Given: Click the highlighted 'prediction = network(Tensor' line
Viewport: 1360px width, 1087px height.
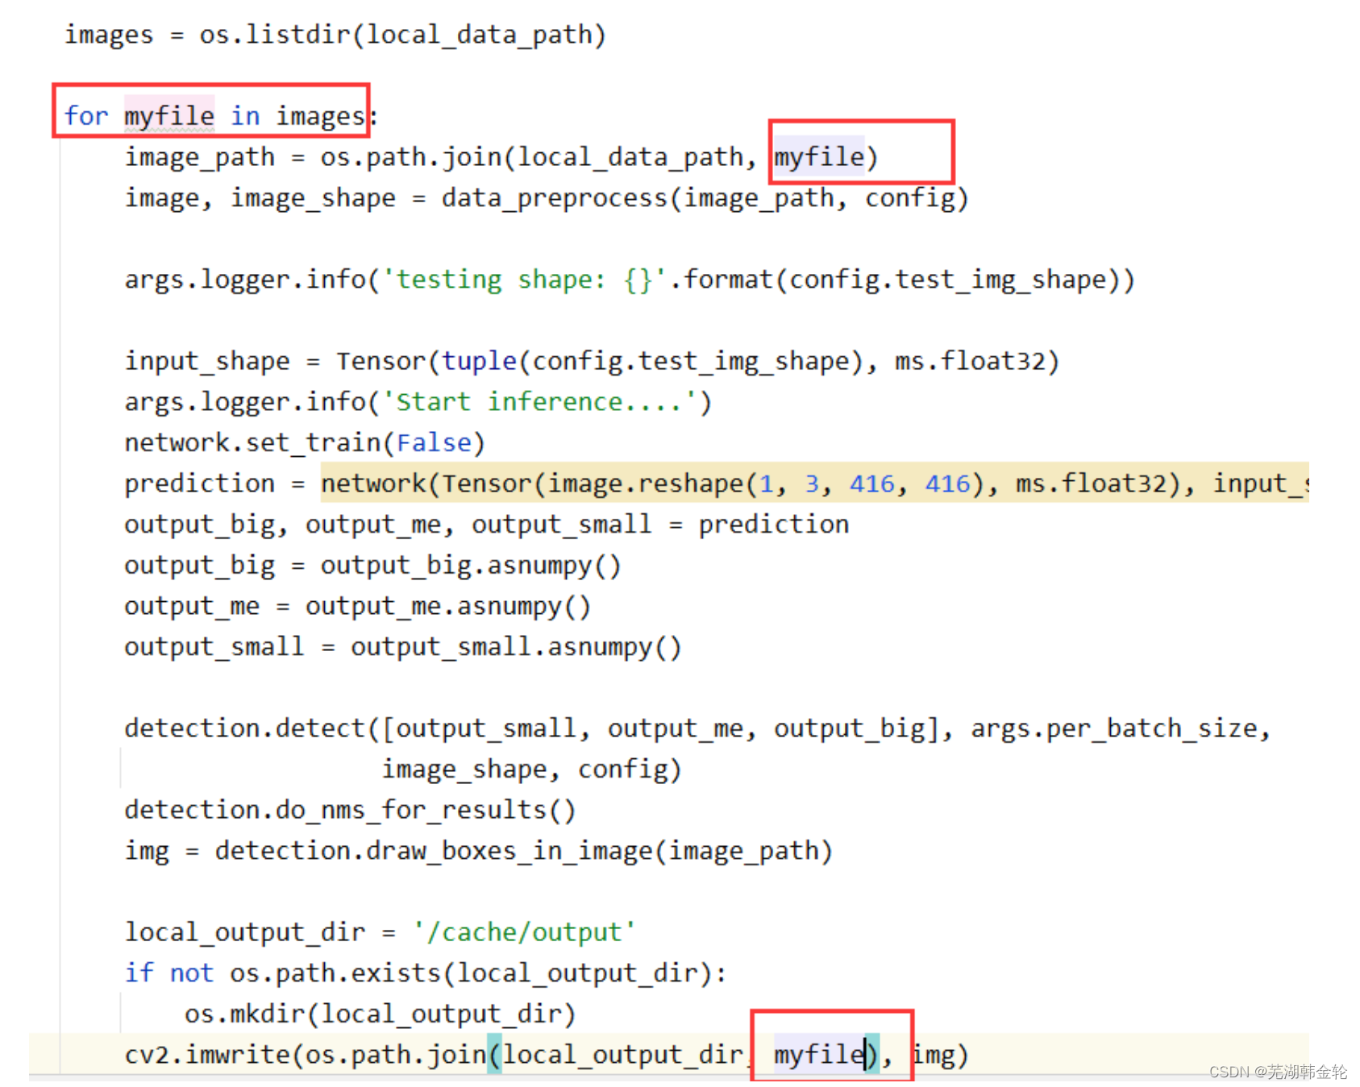Looking at the screenshot, I should coord(717,483).
